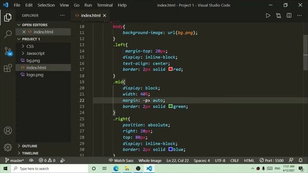Image resolution: width=308 pixels, height=173 pixels.
Task: Click the Open Changes compare icon
Action: click(279, 15)
